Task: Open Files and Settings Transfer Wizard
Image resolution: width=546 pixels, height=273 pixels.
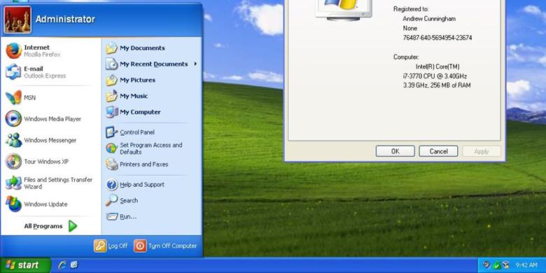Action: click(x=51, y=183)
